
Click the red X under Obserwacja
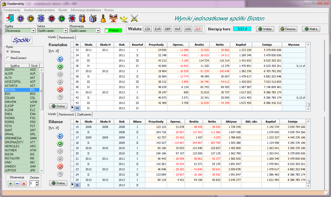pos(24,184)
